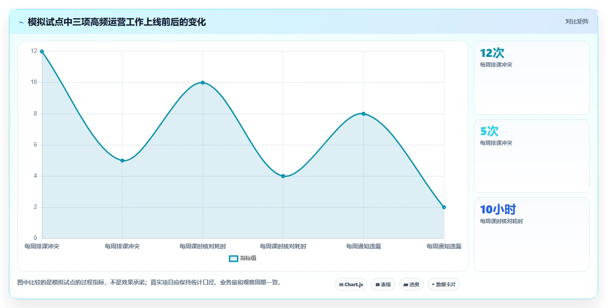Select the data point at value 8
Image resolution: width=607 pixels, height=308 pixels.
tap(363, 114)
